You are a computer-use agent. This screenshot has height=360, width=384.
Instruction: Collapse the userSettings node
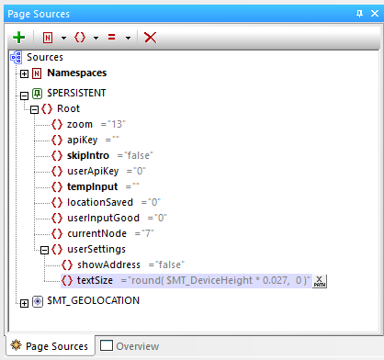coord(44,250)
